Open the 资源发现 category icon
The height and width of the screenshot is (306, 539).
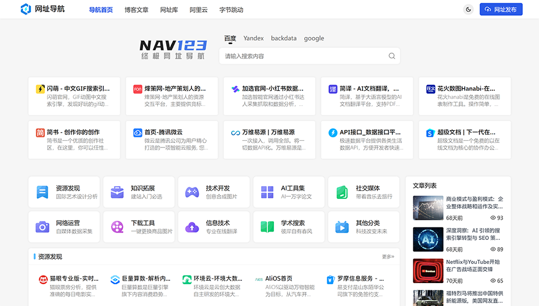(43, 192)
